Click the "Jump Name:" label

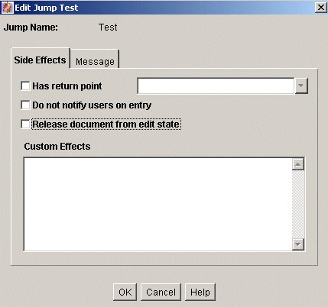31,27
